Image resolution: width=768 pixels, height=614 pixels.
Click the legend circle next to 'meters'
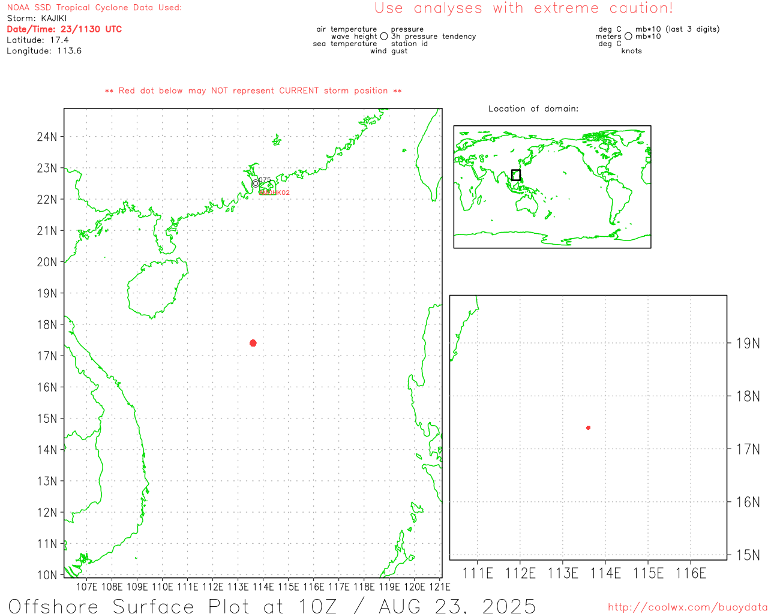(628, 37)
